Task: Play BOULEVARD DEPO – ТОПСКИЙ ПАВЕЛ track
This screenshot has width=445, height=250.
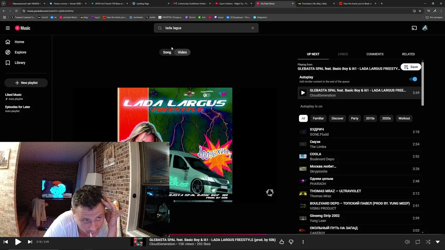Action: (x=359, y=206)
